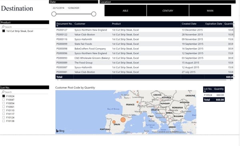Click created date 27 July 2015
The width and height of the screenshot is (240, 146).
point(188,72)
